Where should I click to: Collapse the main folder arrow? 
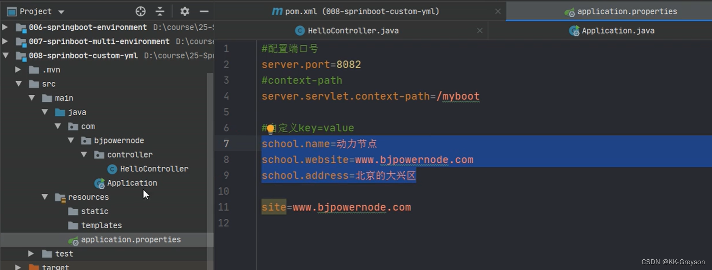click(32, 98)
